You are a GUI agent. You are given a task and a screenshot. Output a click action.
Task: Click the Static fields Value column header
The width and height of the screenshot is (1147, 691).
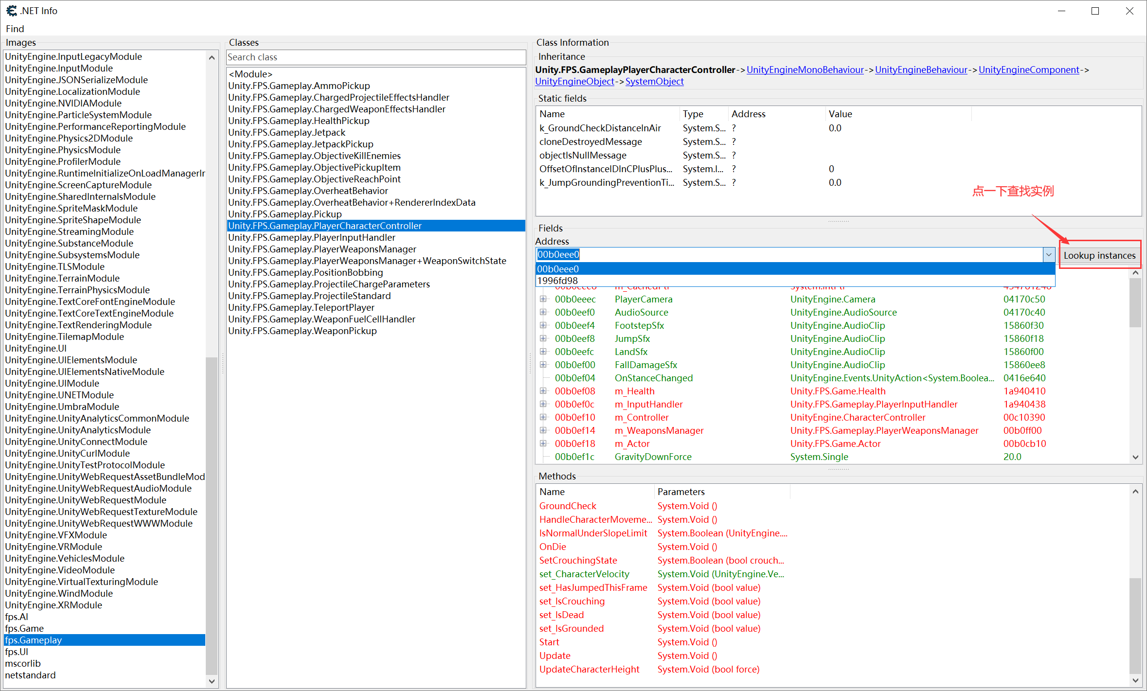click(x=898, y=114)
